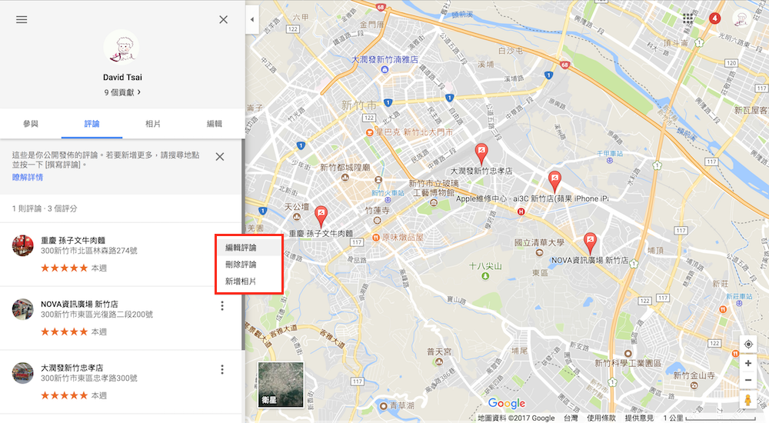Zoom out the map with minus button
The height and width of the screenshot is (423, 769).
pos(748,380)
